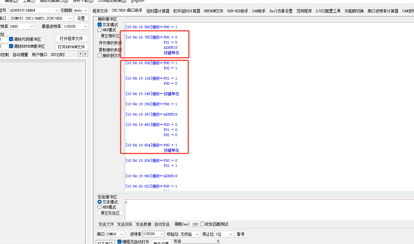
Task: Click the 清空接收区 button
Action: click(x=110, y=36)
